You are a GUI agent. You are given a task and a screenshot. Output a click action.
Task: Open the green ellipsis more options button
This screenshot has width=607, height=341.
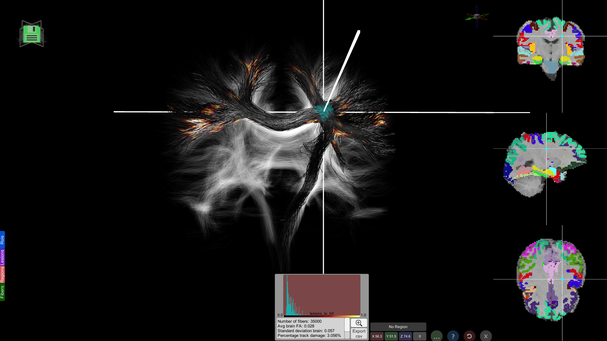[x=437, y=336]
